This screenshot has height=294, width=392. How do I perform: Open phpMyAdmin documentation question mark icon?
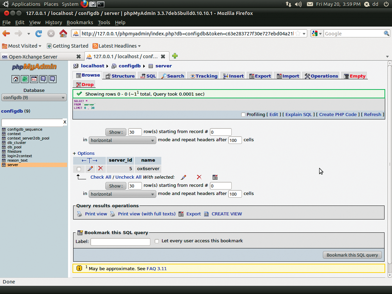[43, 79]
